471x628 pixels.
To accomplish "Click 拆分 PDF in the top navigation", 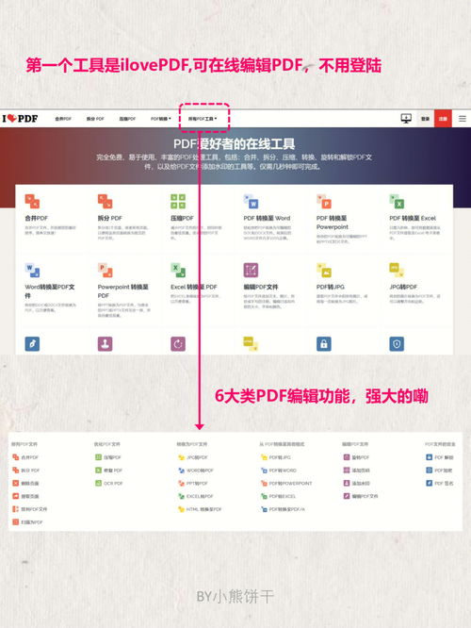I will [x=95, y=119].
